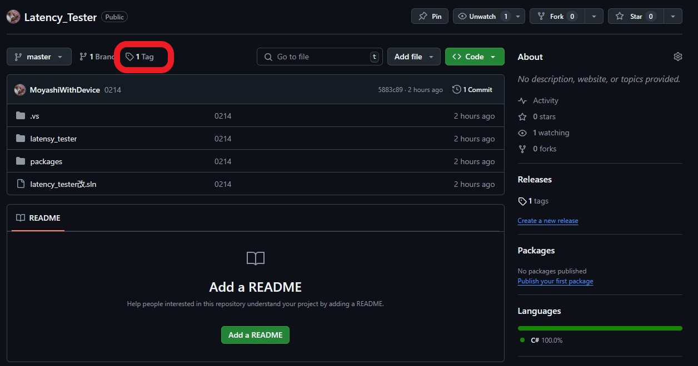Click the green Add a README button
The image size is (698, 366).
pos(255,335)
